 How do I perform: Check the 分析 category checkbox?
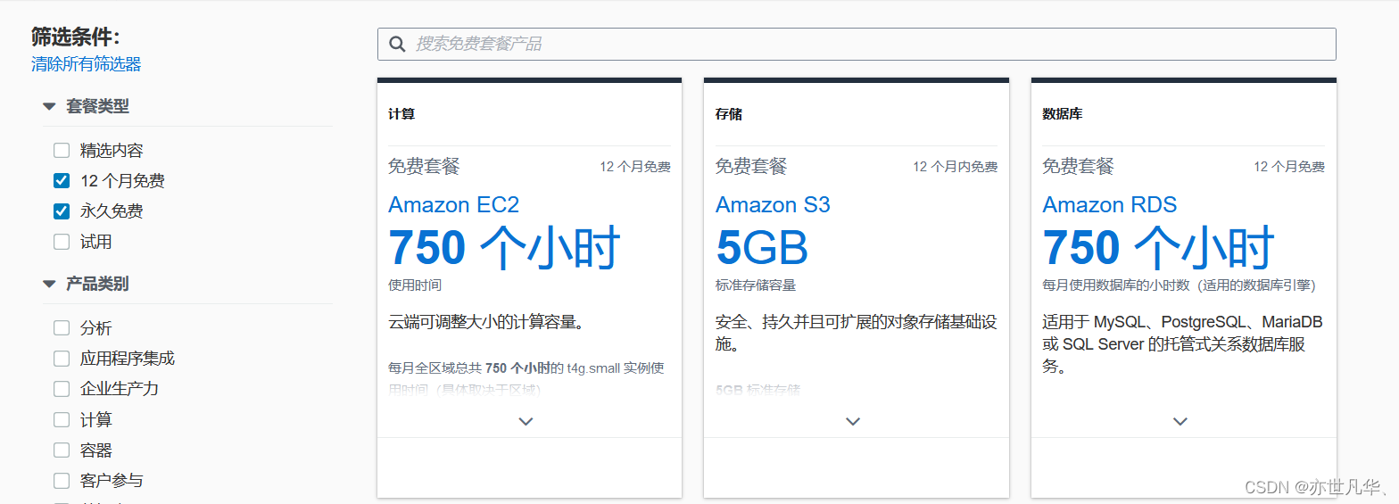pos(62,327)
